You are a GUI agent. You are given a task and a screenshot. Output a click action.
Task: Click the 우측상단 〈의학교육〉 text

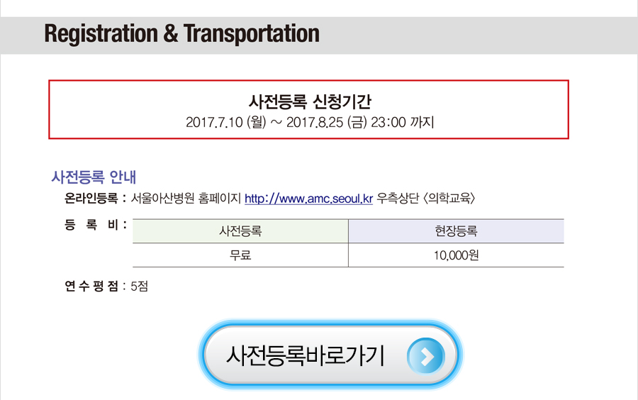[425, 199]
